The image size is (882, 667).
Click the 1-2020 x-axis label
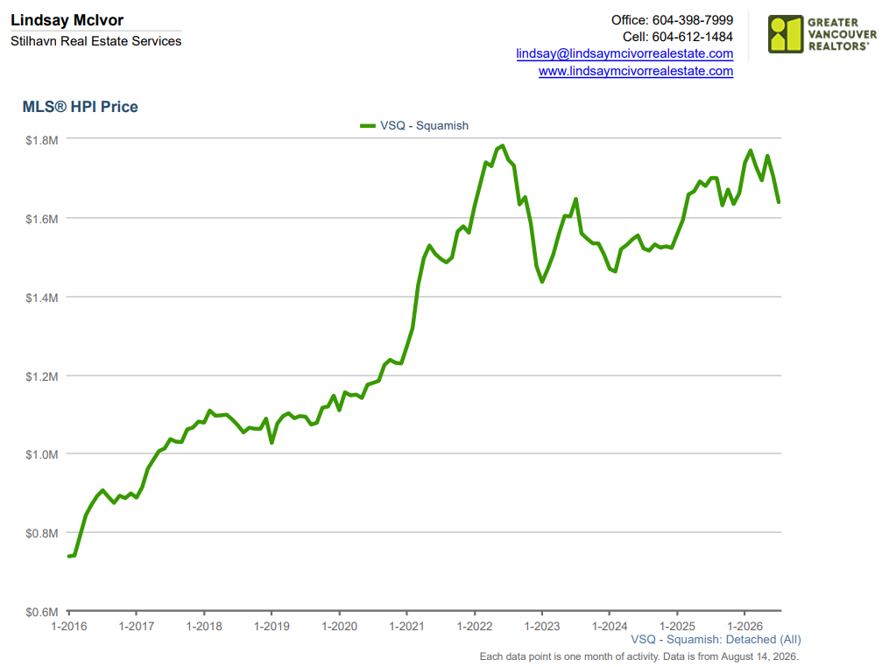tap(339, 626)
